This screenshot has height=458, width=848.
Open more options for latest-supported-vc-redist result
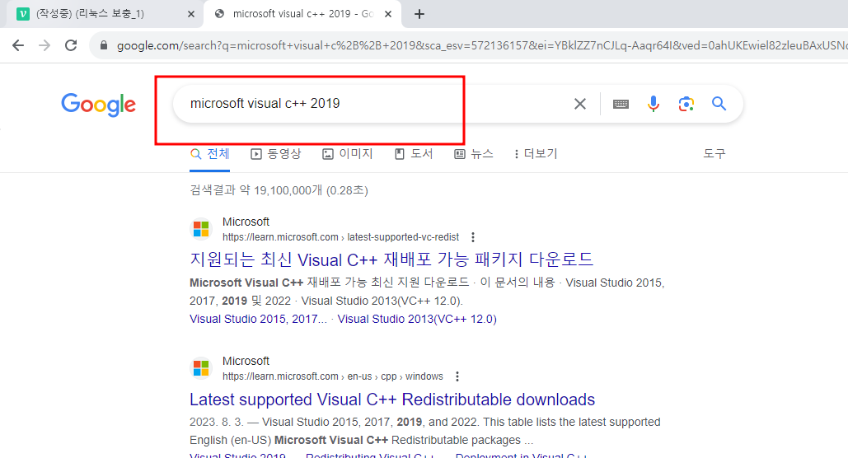pos(473,237)
